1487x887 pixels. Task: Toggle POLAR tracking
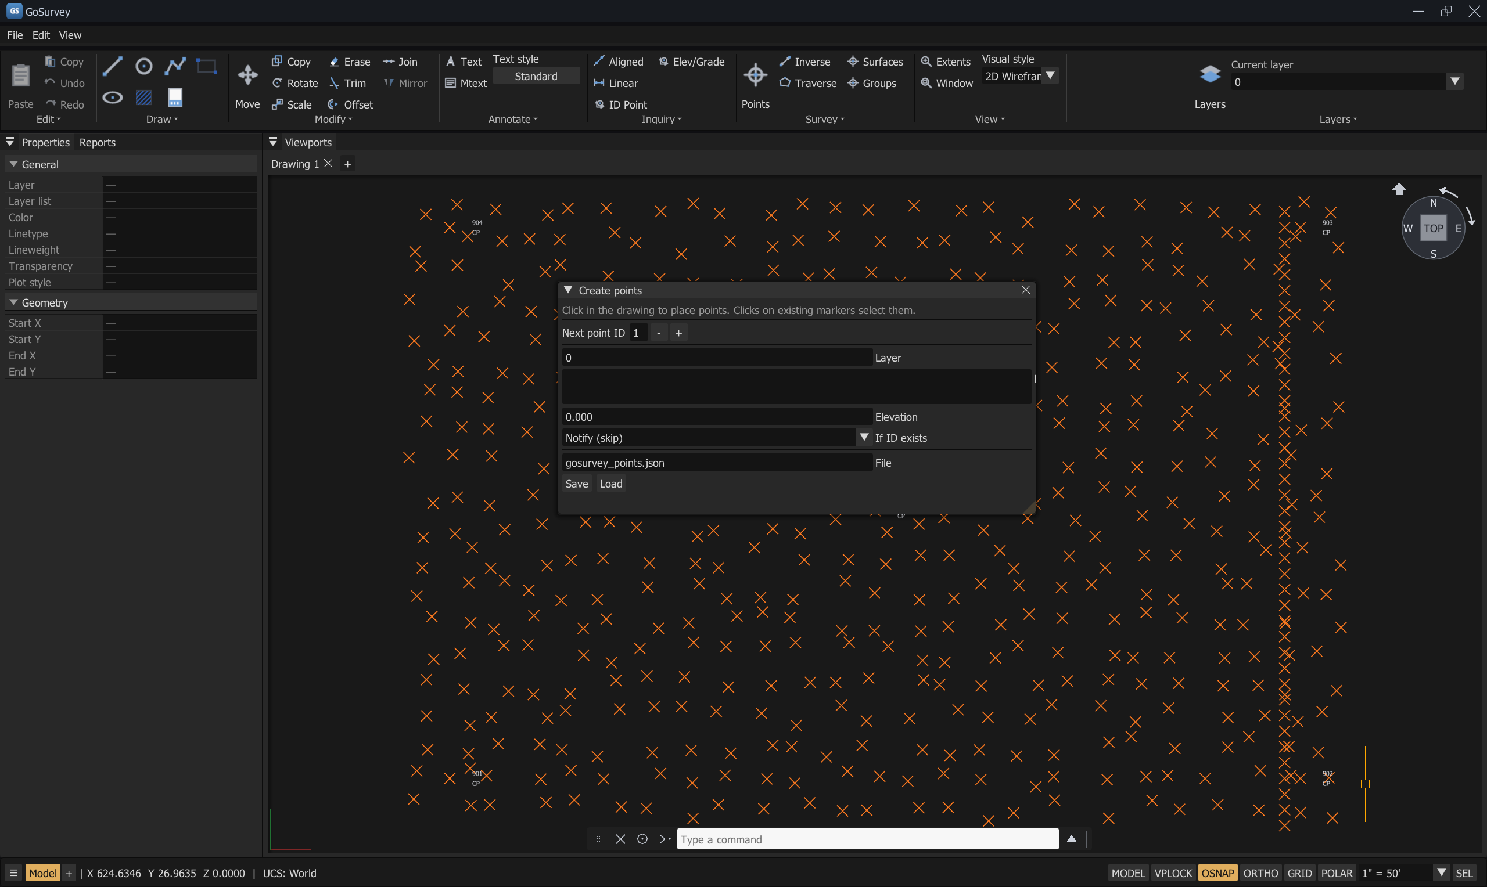tap(1337, 872)
